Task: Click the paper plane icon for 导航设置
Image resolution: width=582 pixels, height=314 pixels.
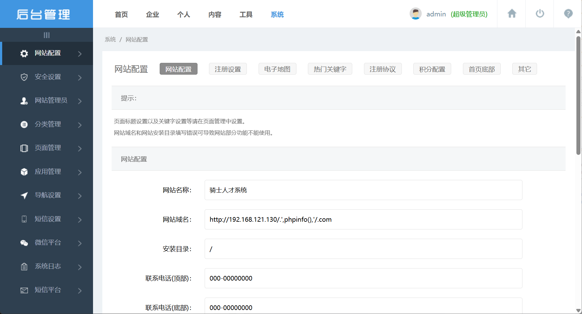Action: 24,195
